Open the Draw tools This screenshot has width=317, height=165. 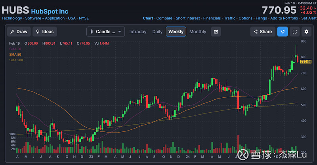19,32
